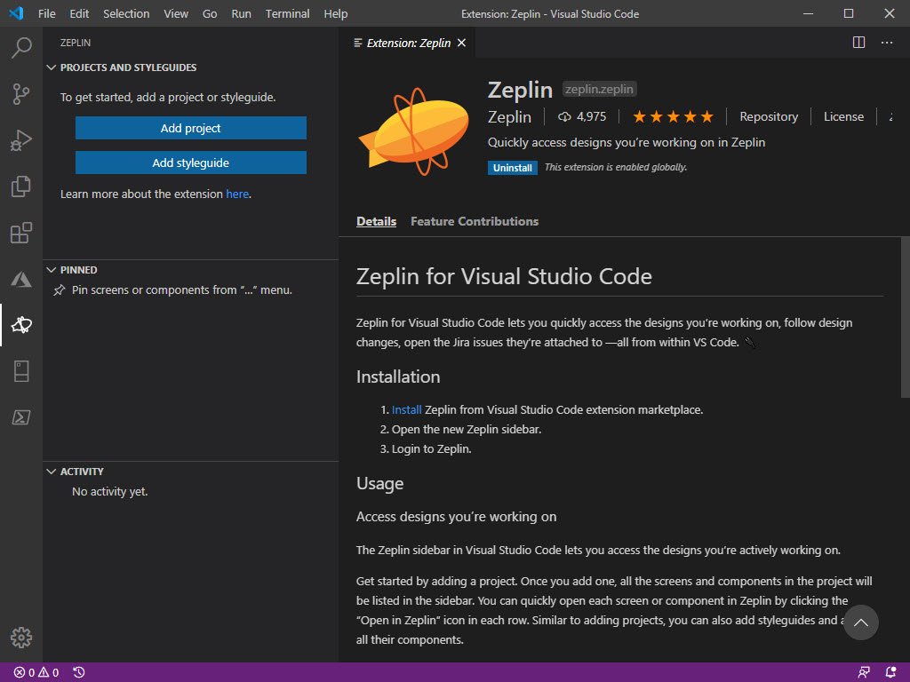Click the 'Open the new Zeplin sidebar.' step

click(x=466, y=429)
